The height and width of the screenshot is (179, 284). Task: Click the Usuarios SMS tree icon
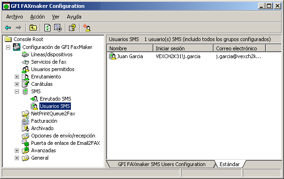(x=34, y=106)
